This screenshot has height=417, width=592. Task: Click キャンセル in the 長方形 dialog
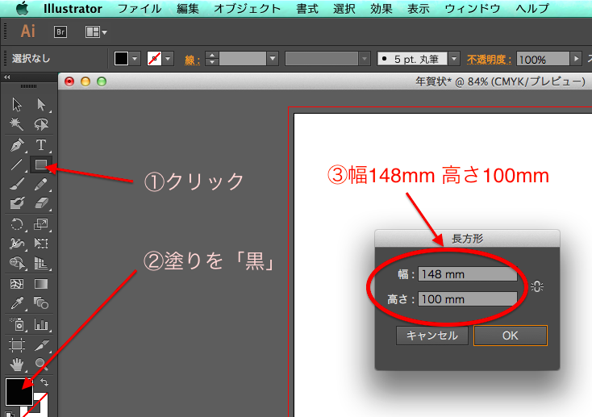(432, 336)
